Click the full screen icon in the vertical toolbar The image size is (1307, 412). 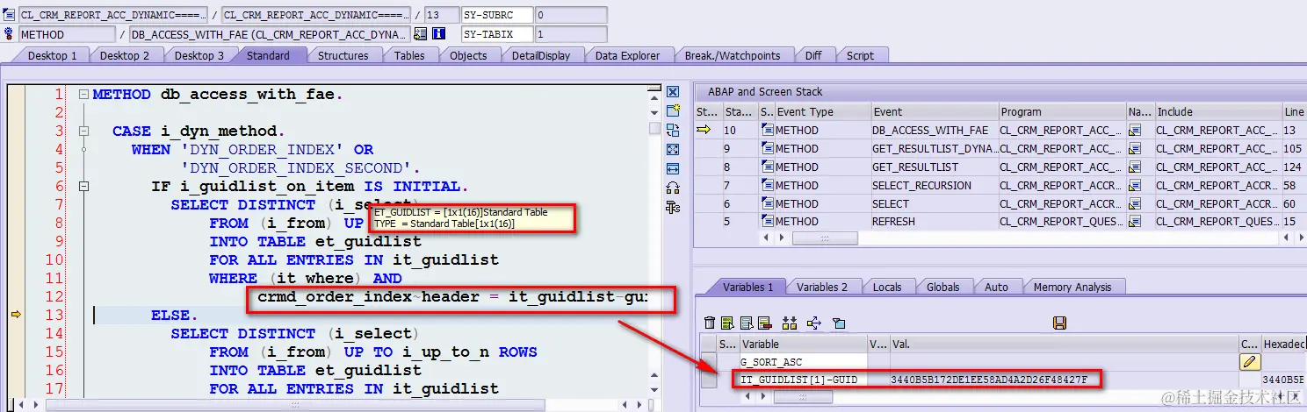tap(673, 149)
